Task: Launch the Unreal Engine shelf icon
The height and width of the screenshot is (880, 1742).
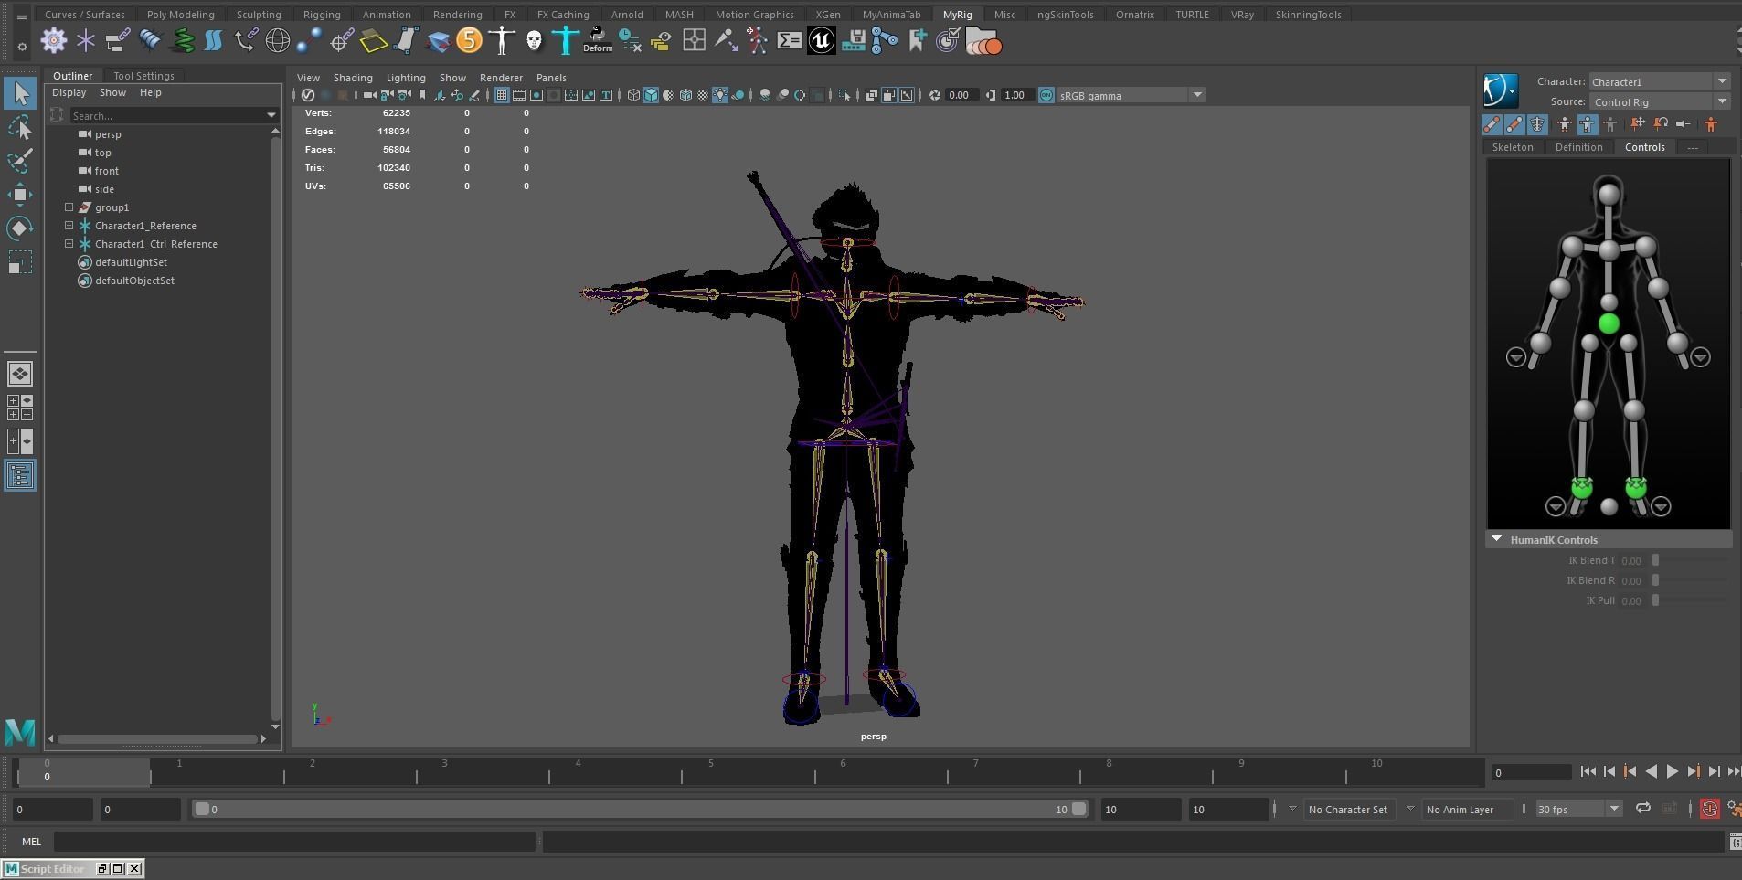Action: pyautogui.click(x=821, y=40)
